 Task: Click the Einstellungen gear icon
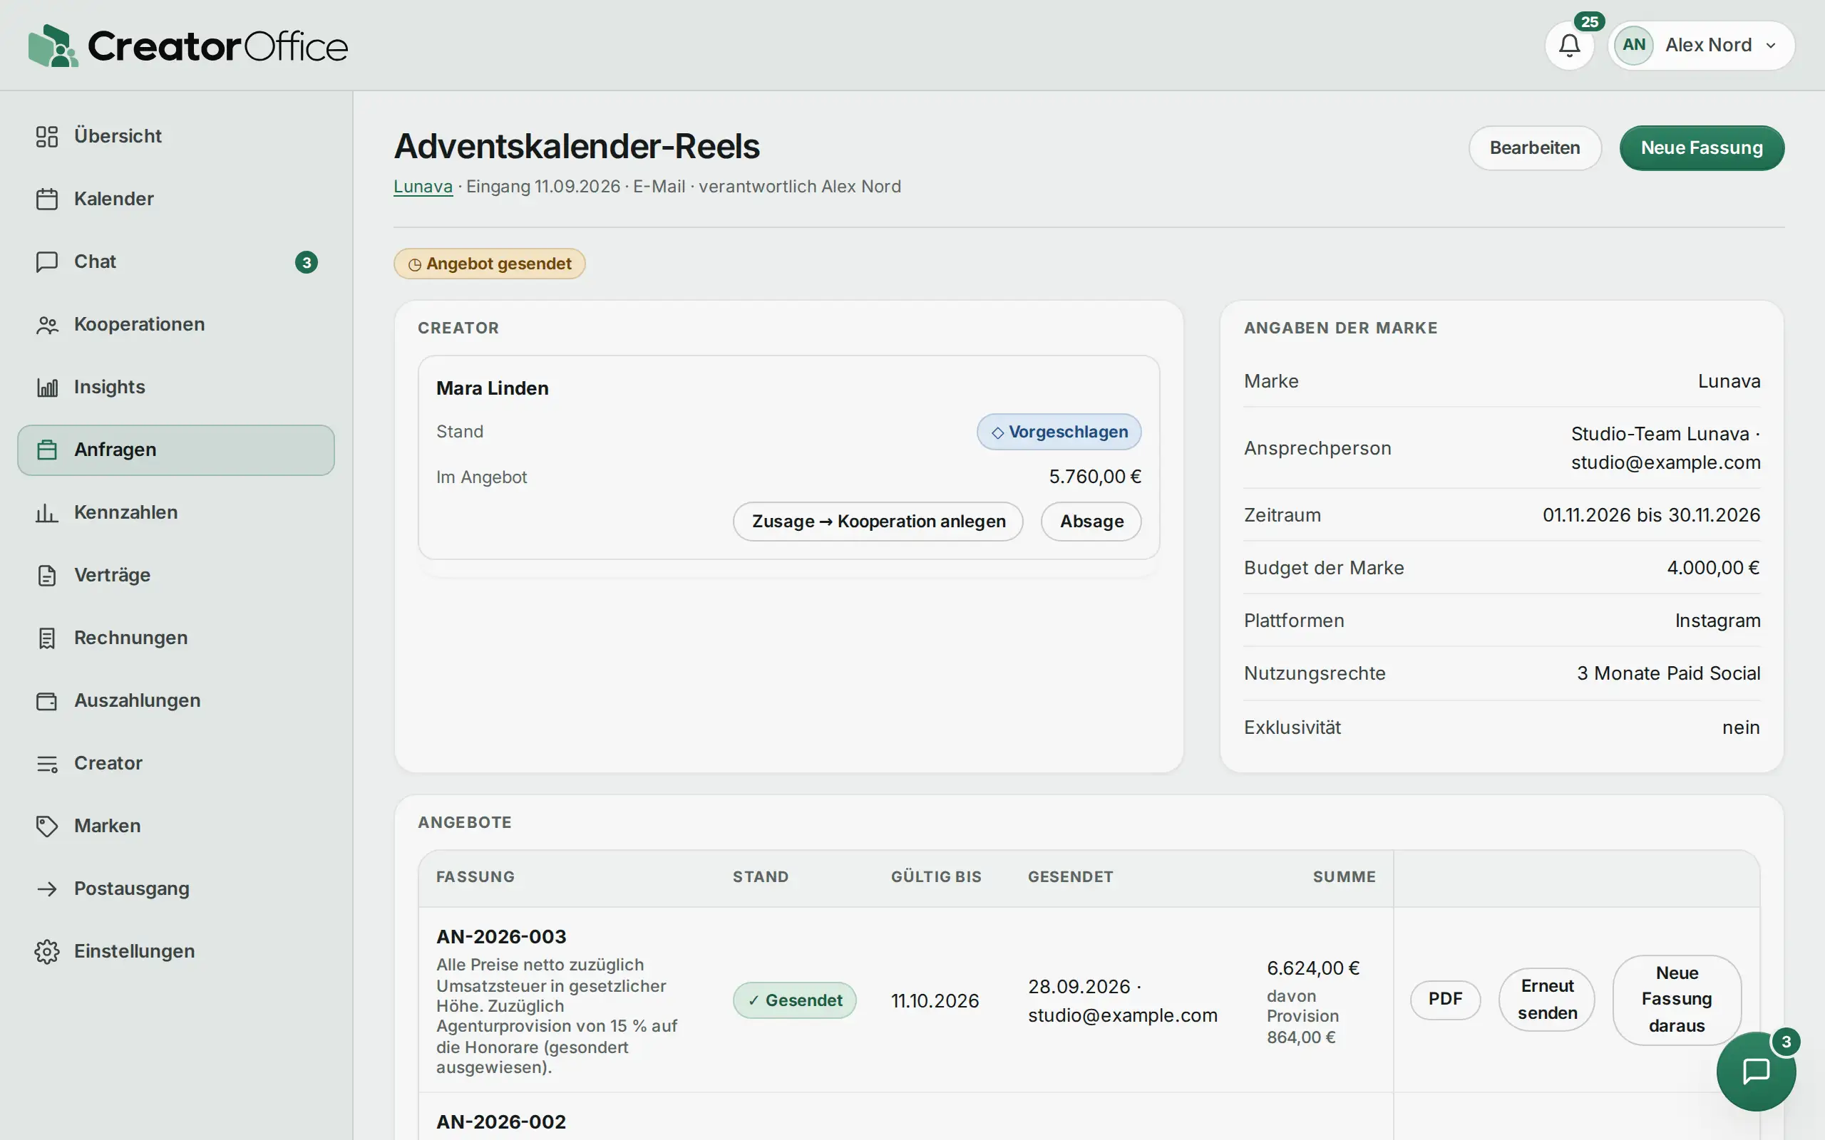pos(47,951)
